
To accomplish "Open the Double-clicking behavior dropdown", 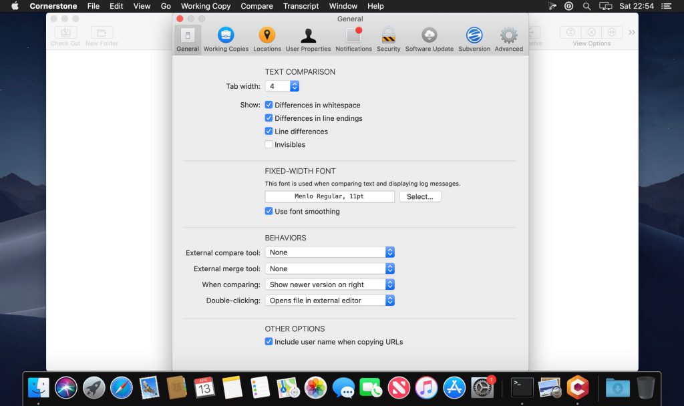I will [330, 300].
